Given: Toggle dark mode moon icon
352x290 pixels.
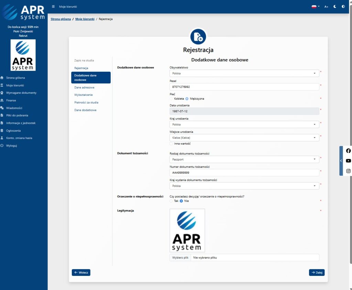Looking at the screenshot, I should (335, 7).
